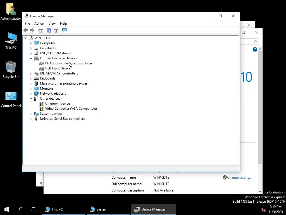Expand the Keyboards category

click(31, 78)
